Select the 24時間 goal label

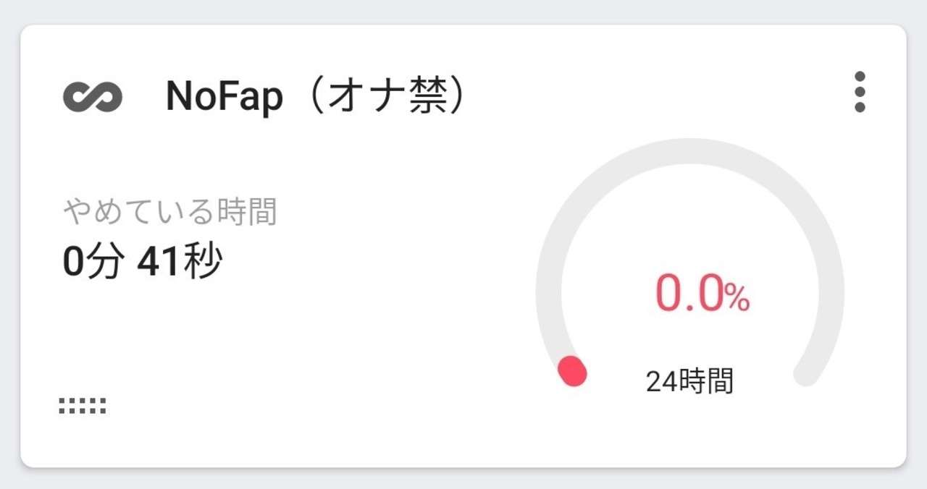tap(689, 381)
